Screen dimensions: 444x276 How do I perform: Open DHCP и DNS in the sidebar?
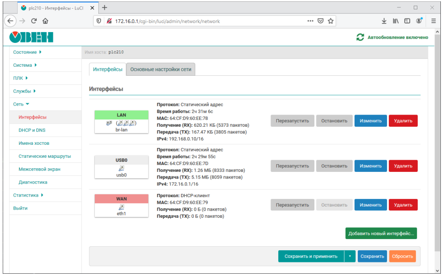[x=32, y=130]
